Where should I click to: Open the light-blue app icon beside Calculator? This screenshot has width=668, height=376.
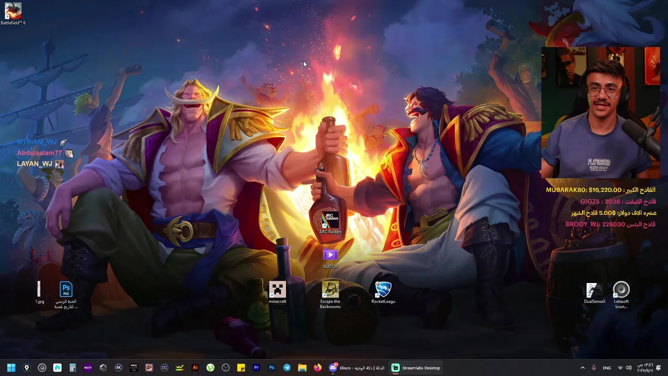(57, 368)
